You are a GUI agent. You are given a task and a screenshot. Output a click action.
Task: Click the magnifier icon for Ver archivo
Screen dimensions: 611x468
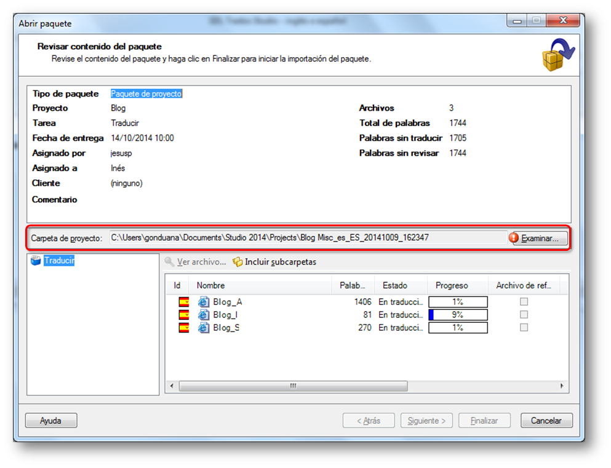coord(169,261)
